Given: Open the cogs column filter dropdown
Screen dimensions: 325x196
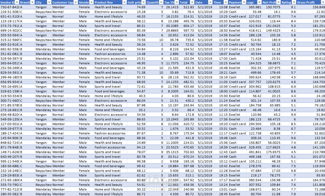Looking at the screenshot, I should pyautogui.click(x=259, y=2).
